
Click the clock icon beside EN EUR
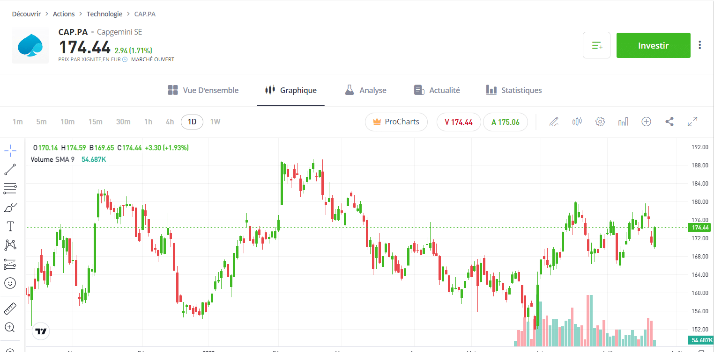(125, 60)
